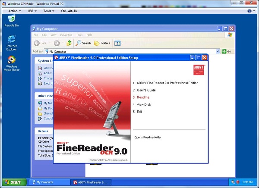259x188 pixels.
Task: Open the Edit menu in My Computer
Action: click(x=44, y=35)
